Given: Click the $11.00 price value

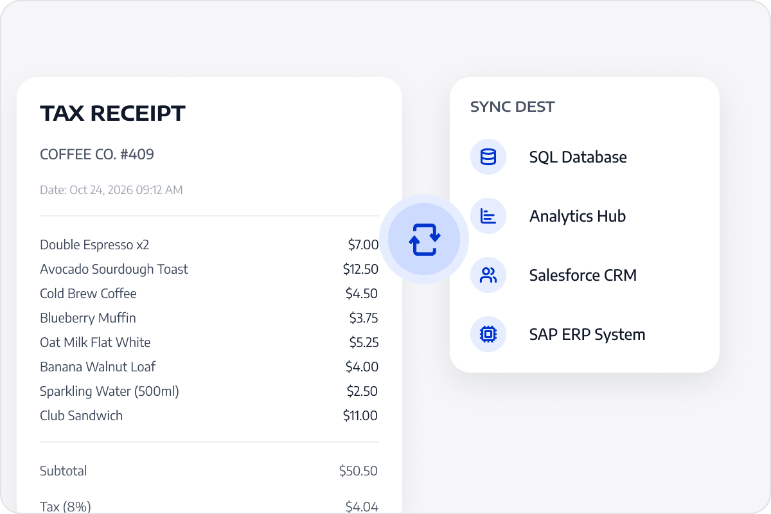Looking at the screenshot, I should [360, 416].
